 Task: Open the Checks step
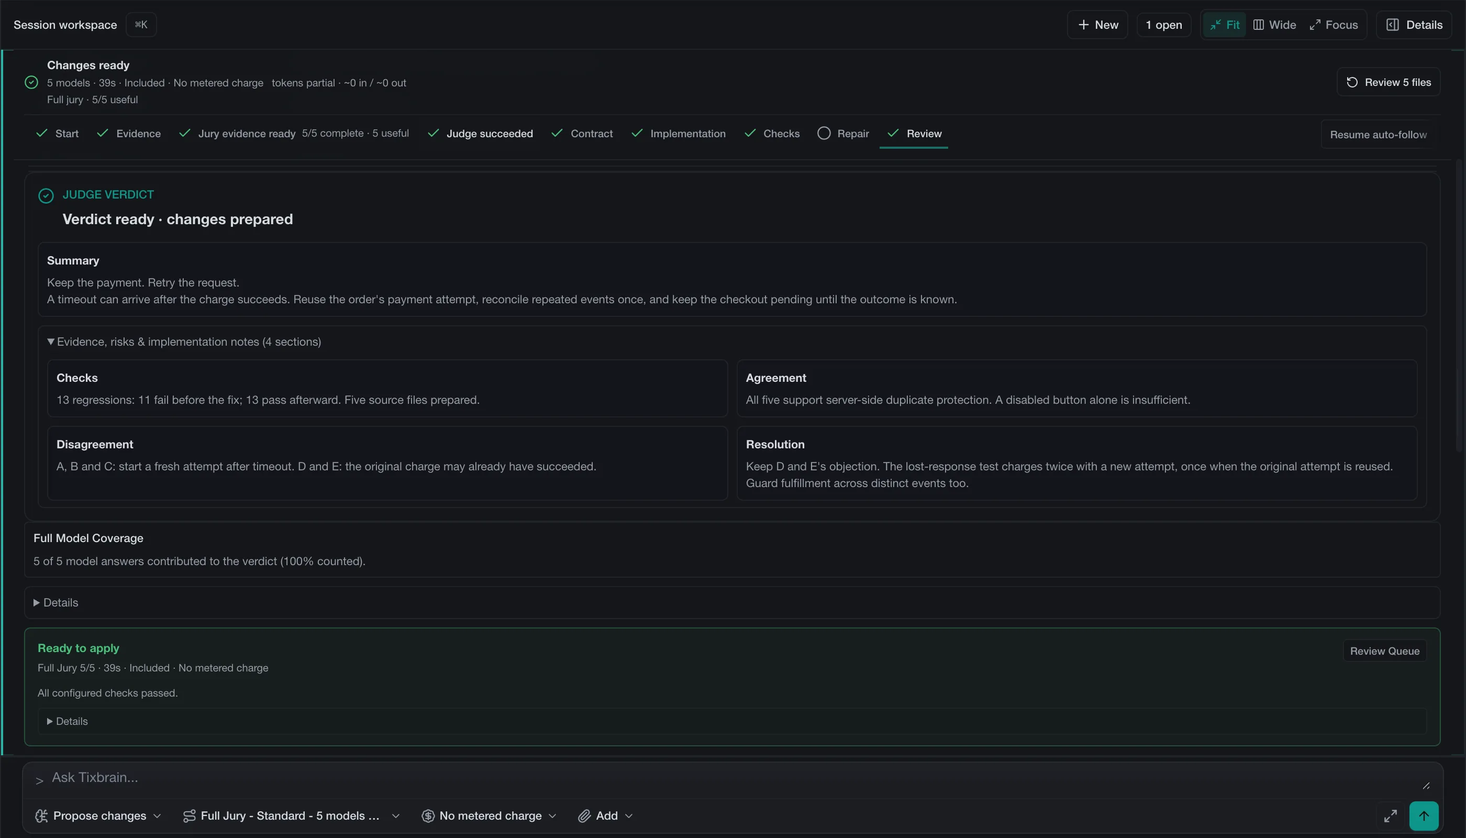[x=772, y=134]
